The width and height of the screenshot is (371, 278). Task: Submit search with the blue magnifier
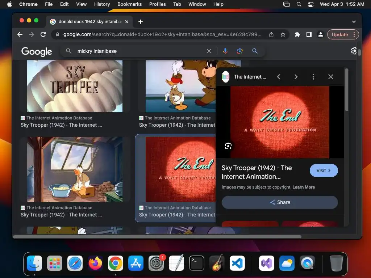pos(255,51)
